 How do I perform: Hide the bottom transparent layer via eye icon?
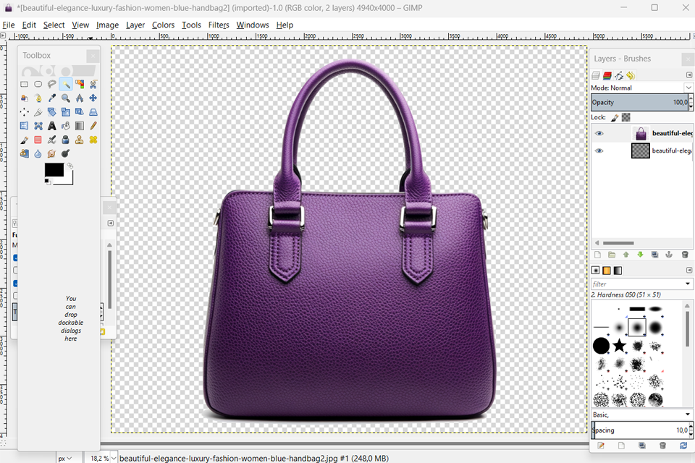(599, 150)
